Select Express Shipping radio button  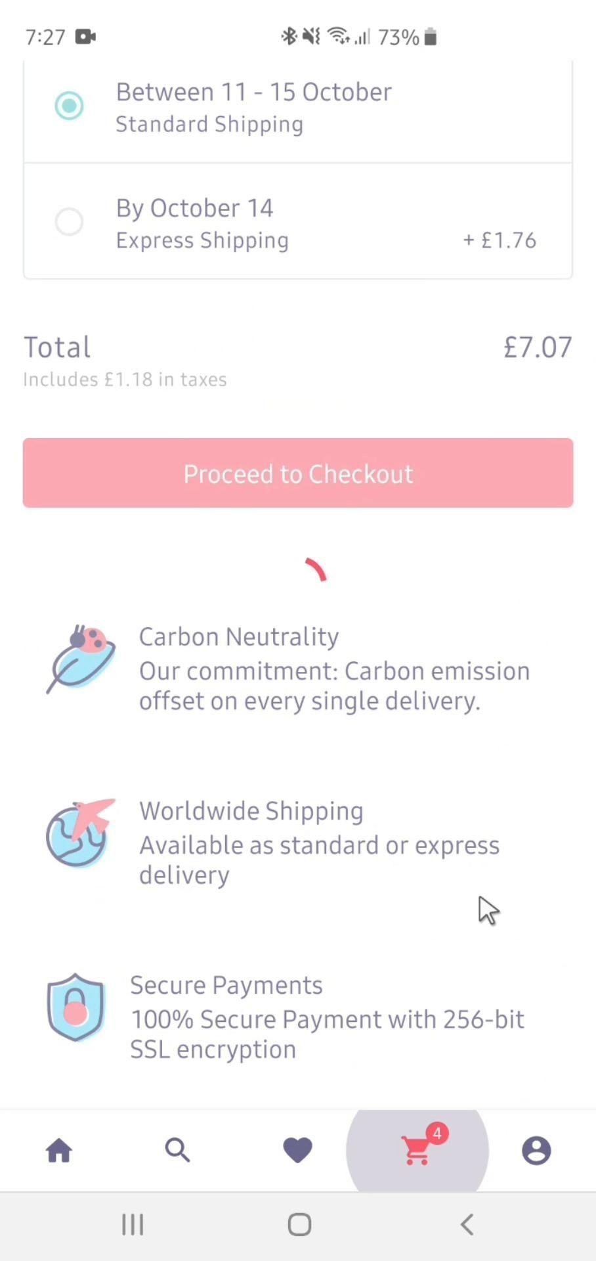point(69,222)
